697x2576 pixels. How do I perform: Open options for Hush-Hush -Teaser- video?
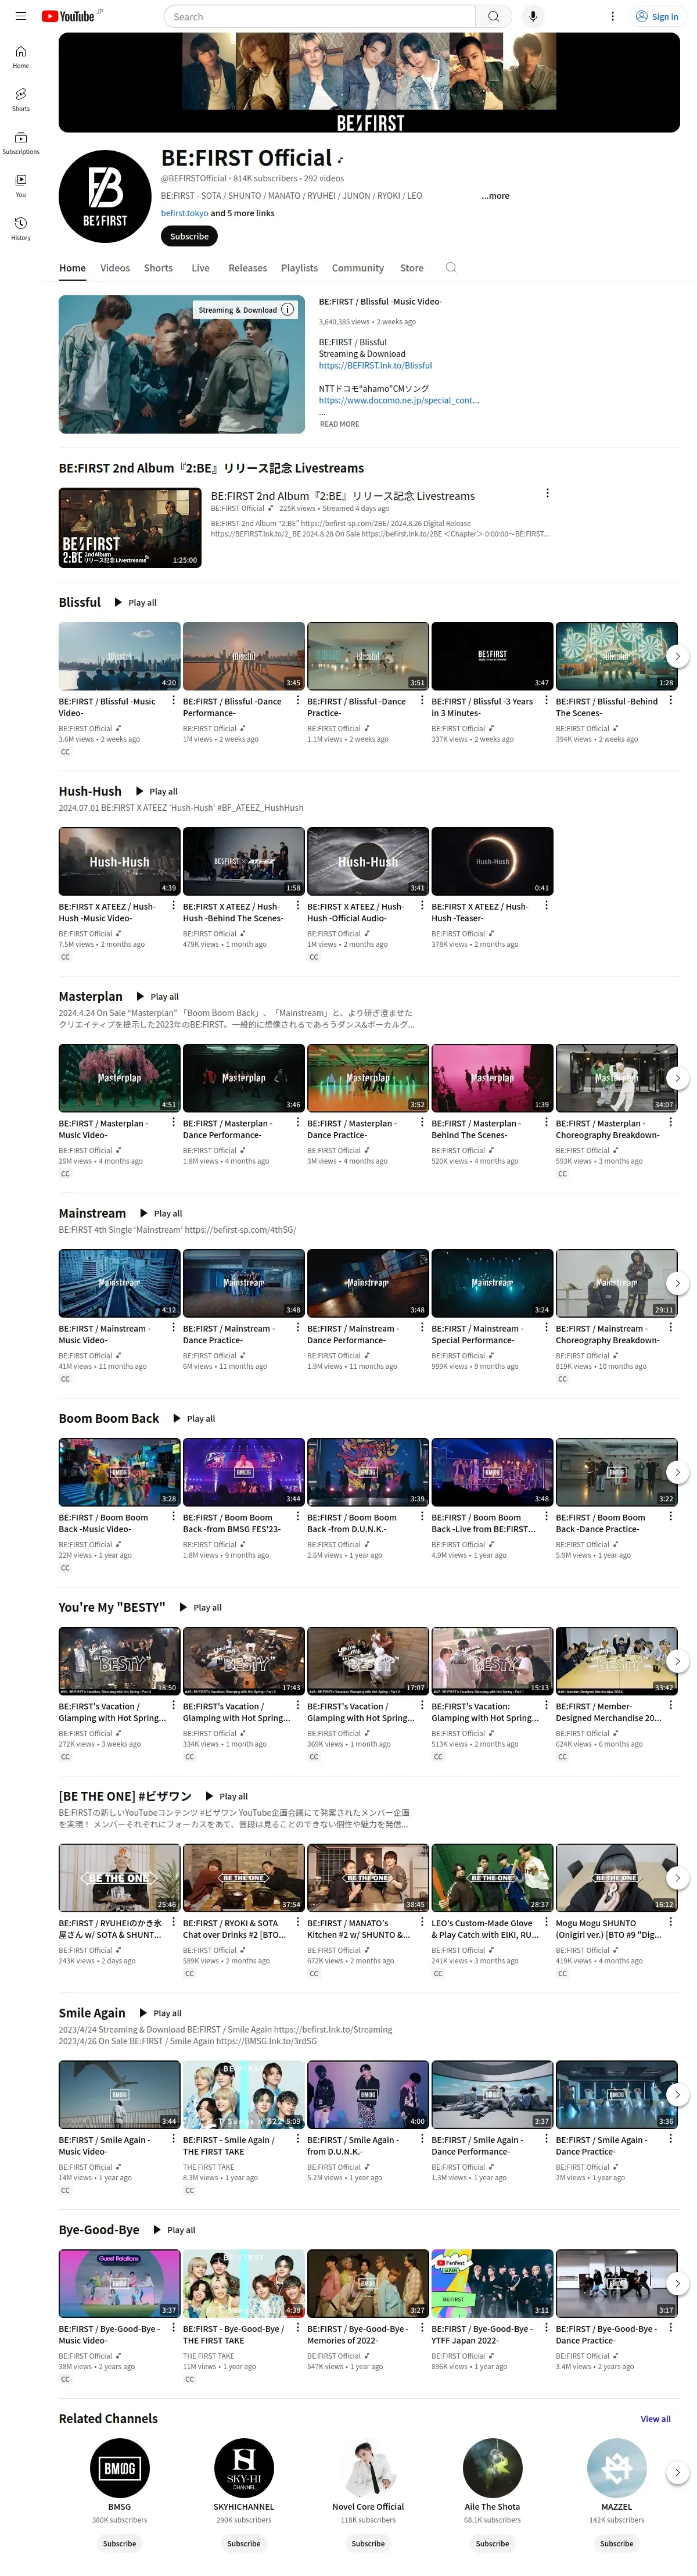(547, 905)
